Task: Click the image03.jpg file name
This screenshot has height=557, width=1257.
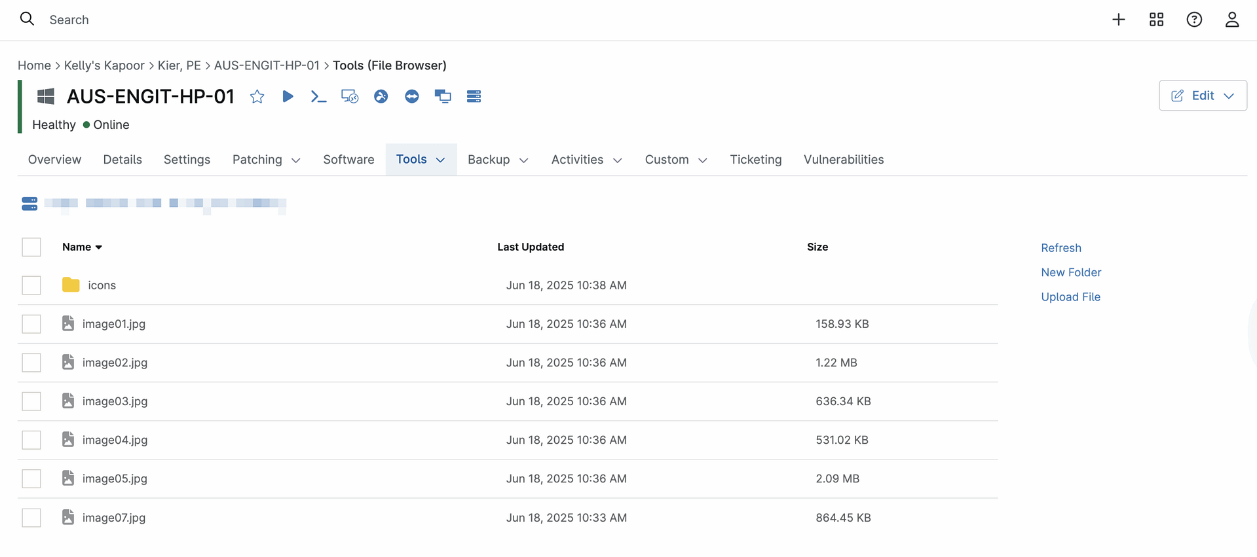Action: point(115,401)
